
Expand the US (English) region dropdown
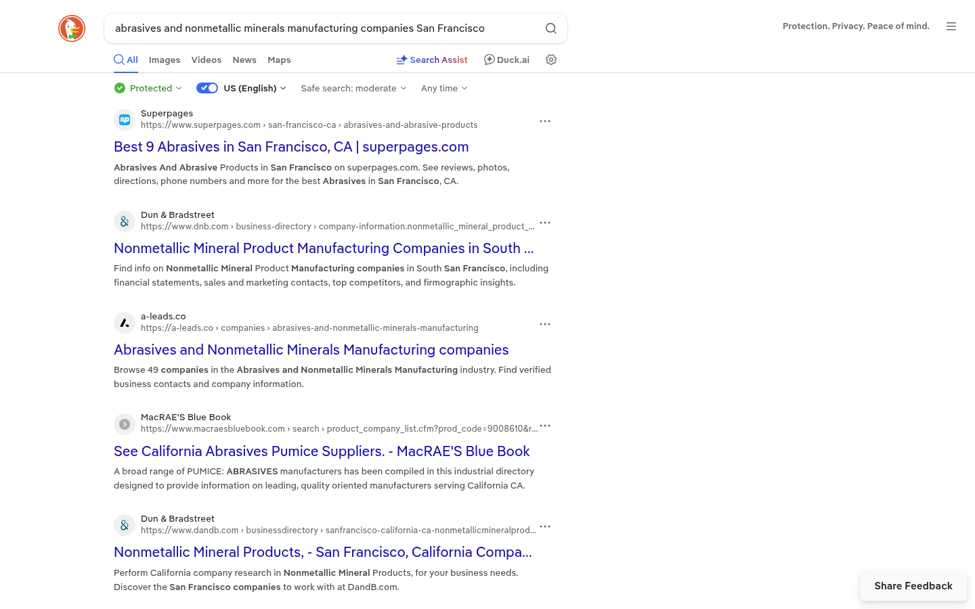point(255,88)
